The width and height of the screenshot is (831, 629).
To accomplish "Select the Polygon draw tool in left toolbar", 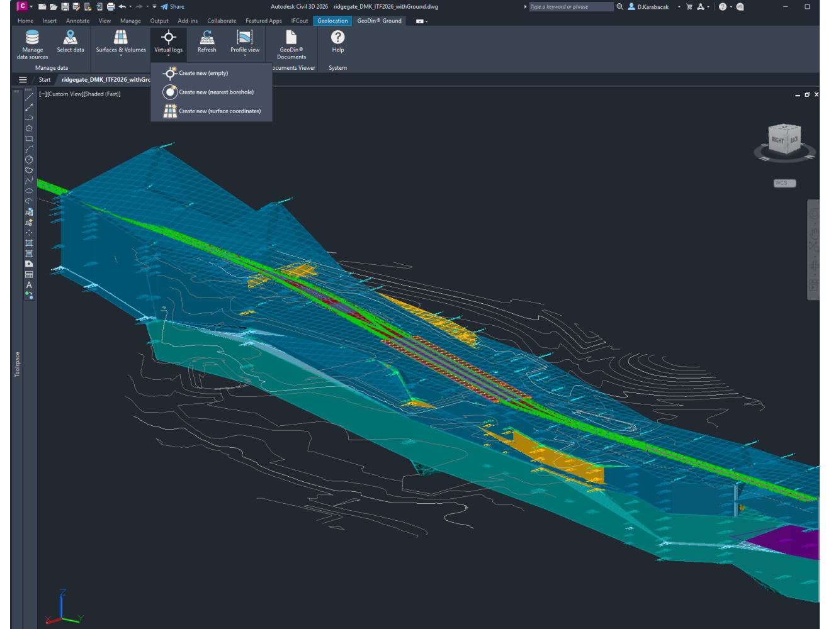I will [29, 128].
